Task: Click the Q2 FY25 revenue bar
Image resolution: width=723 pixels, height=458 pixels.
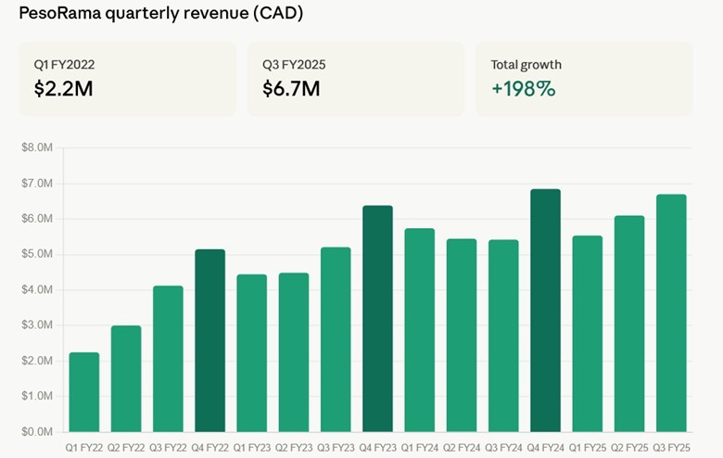Action: tap(629, 324)
